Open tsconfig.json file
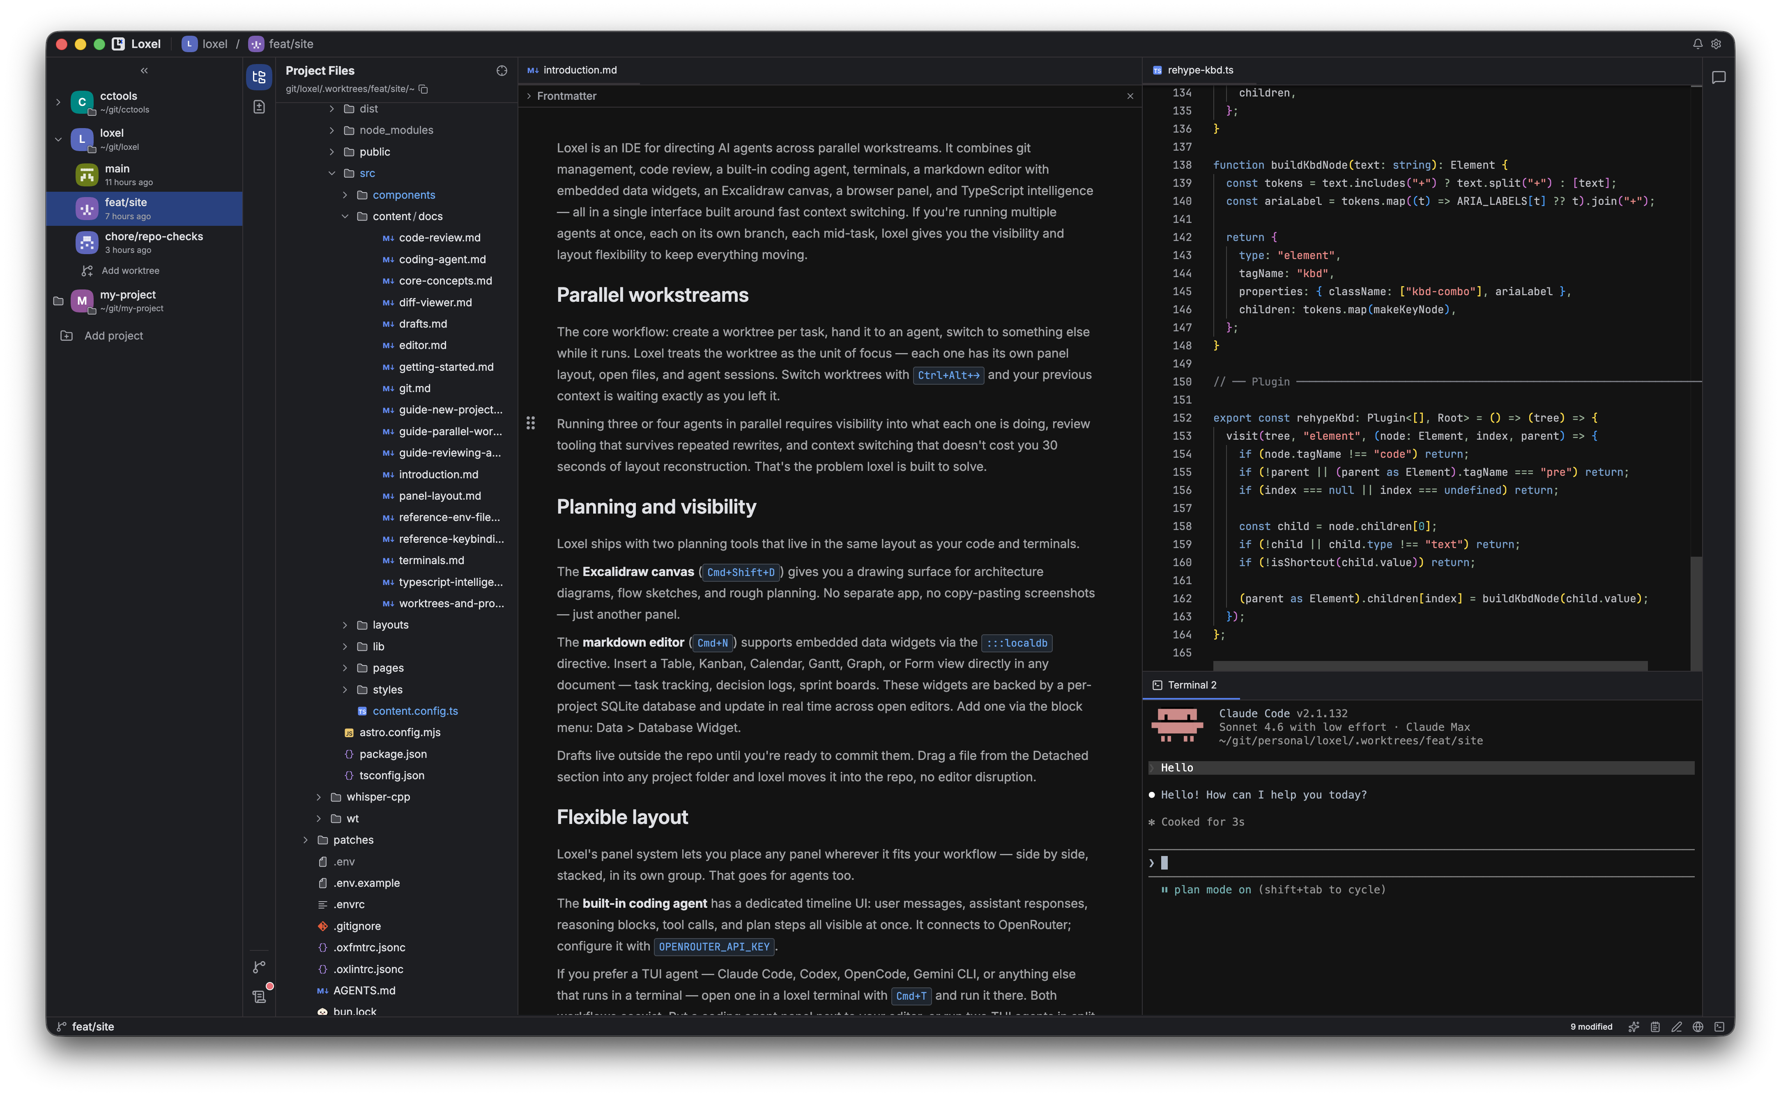The width and height of the screenshot is (1781, 1097). coord(392,776)
